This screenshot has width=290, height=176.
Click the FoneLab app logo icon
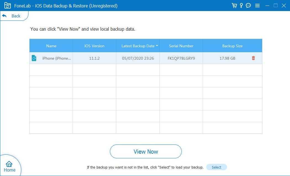click(x=7, y=6)
